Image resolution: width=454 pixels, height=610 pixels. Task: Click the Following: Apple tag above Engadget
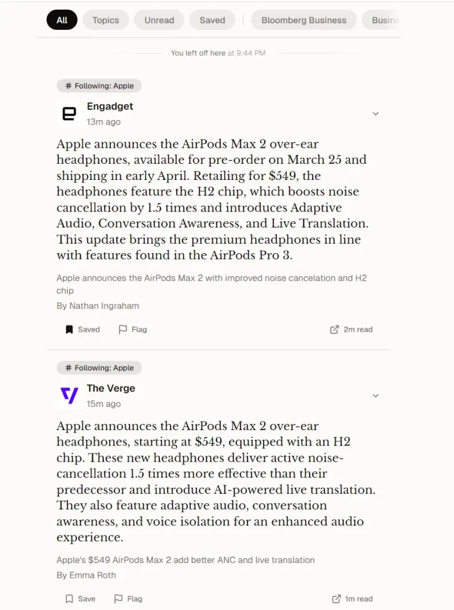[99, 86]
